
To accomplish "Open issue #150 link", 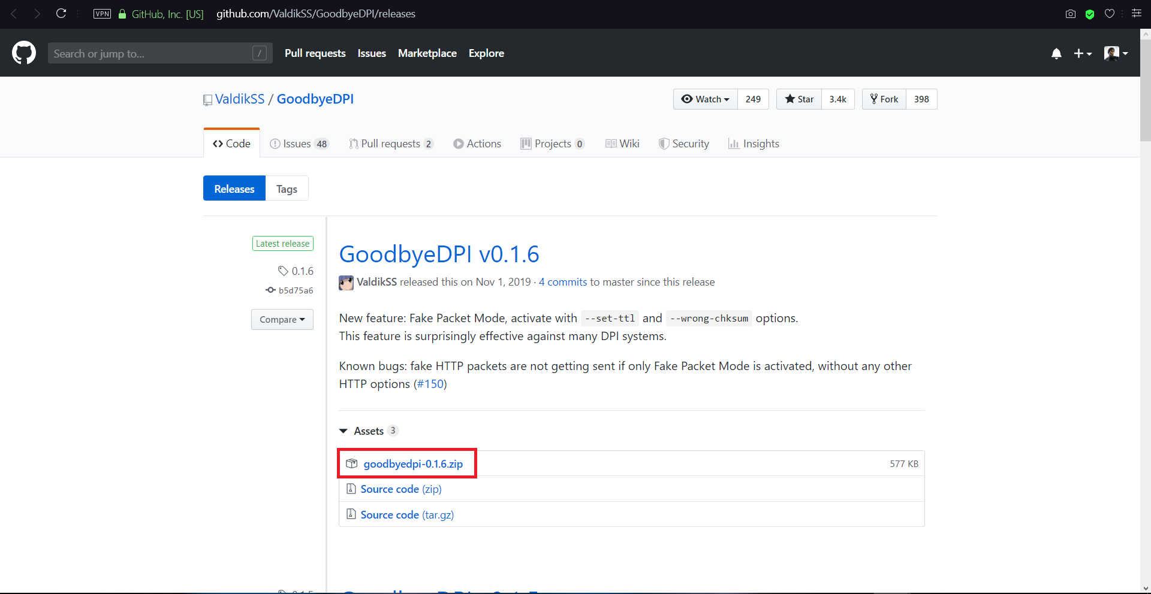I will tap(430, 384).
